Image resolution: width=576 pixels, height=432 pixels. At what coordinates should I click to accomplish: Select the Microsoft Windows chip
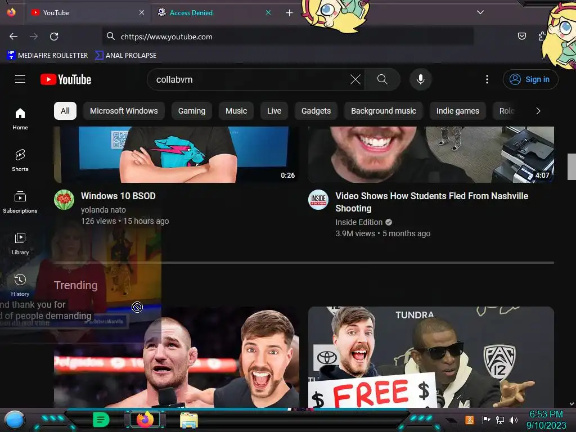click(124, 111)
